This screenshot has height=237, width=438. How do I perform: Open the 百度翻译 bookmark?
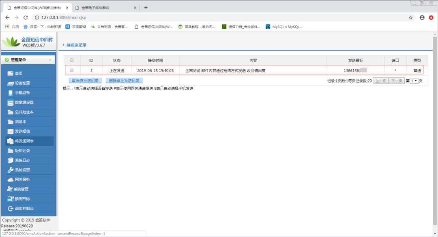[76, 27]
